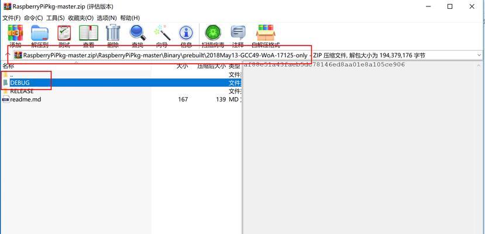
Task: Click the RELEASE folder icon
Action: (6, 91)
